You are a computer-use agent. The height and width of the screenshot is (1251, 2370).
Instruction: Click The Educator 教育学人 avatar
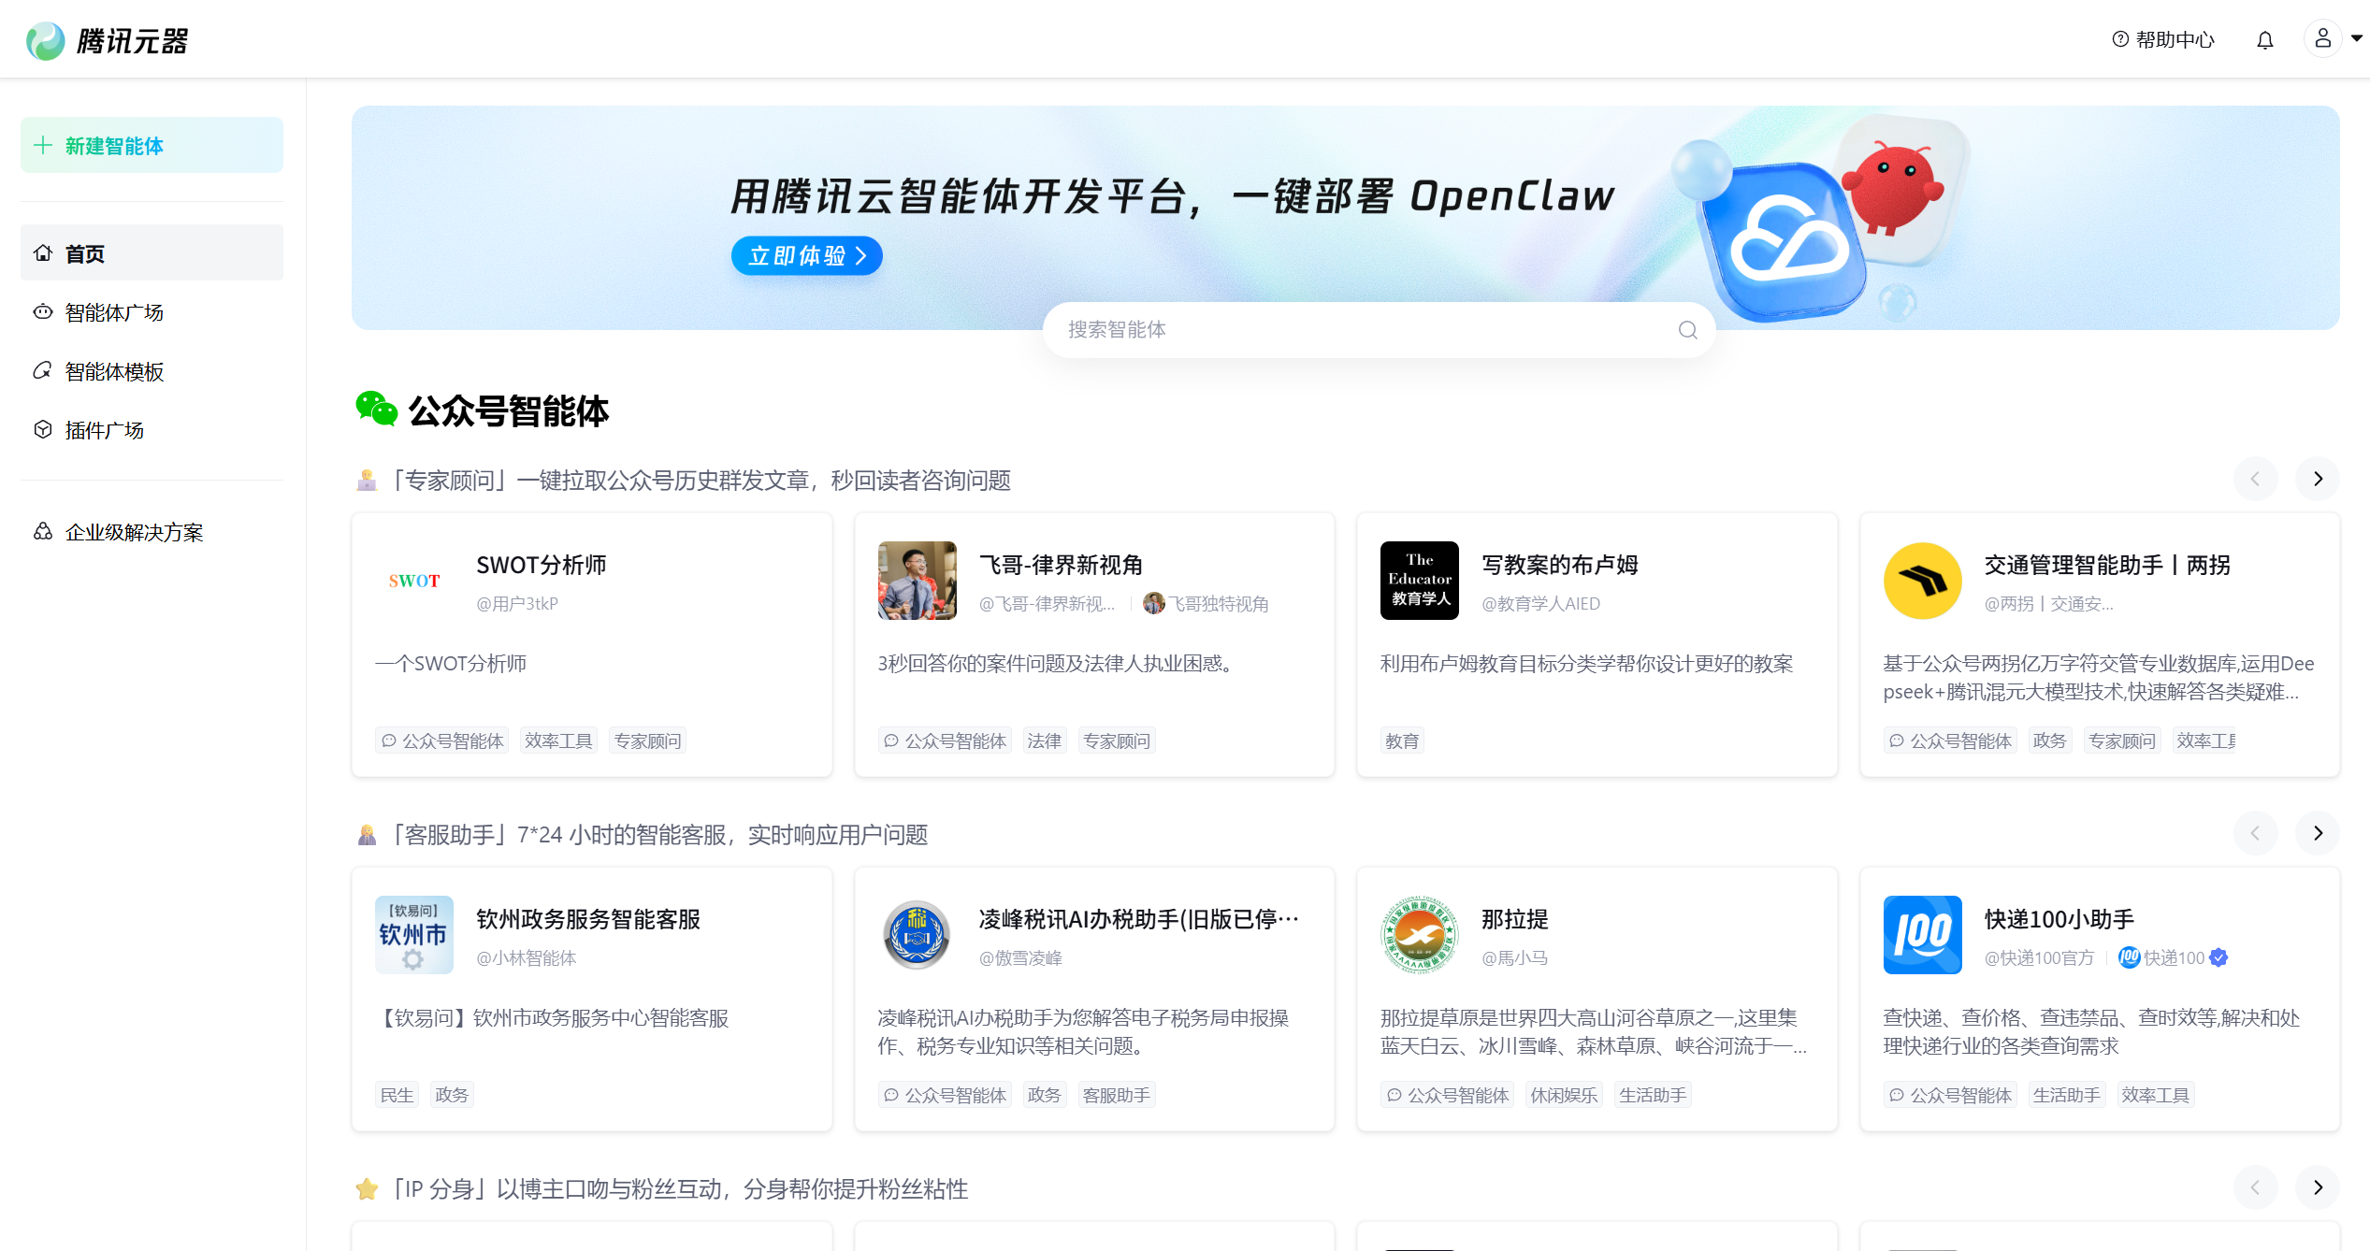click(x=1420, y=581)
